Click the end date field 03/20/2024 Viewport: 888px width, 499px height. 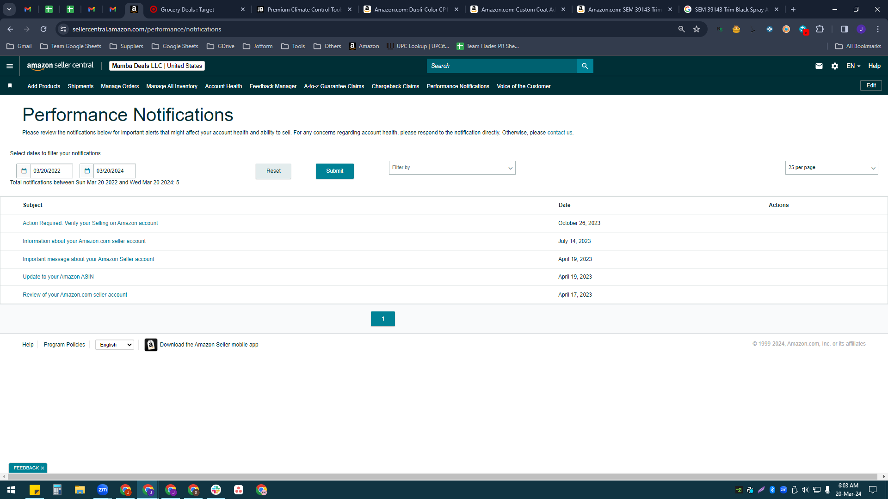coord(115,171)
